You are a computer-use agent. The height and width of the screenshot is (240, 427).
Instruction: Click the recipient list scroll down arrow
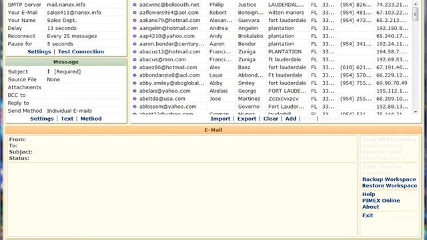coord(415,112)
